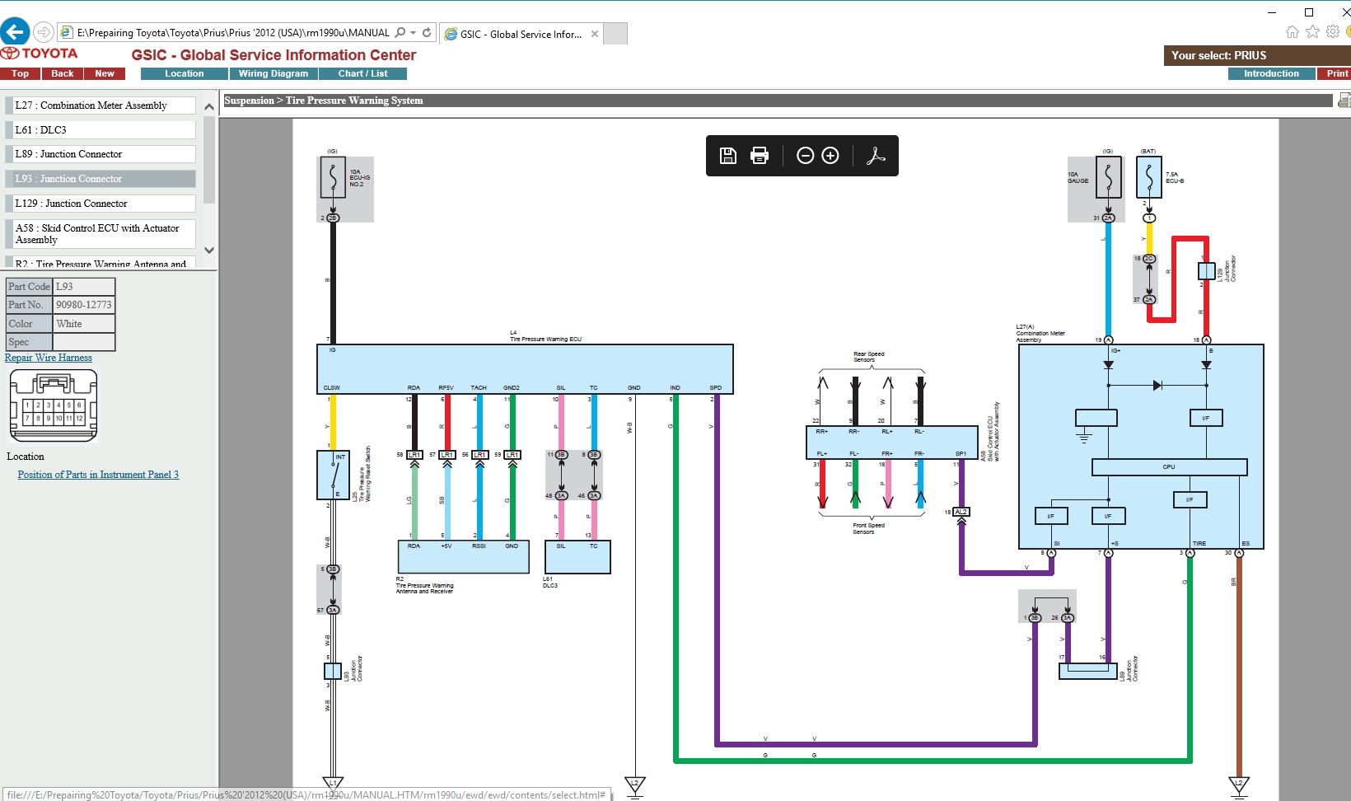Open browser favorites star

[x=1312, y=31]
